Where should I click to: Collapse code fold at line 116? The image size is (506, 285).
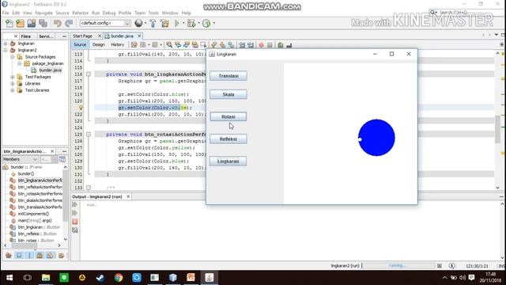pos(89,74)
